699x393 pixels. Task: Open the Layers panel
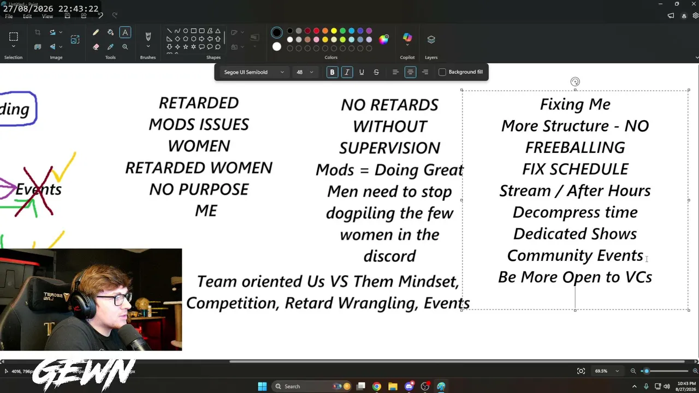pos(431,39)
